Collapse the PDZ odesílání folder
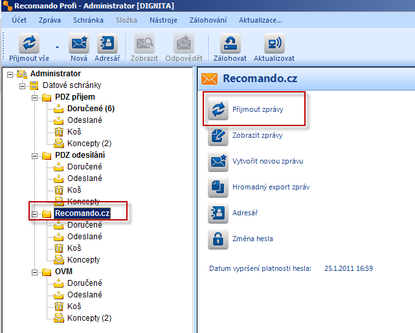415x333 pixels. click(x=34, y=156)
